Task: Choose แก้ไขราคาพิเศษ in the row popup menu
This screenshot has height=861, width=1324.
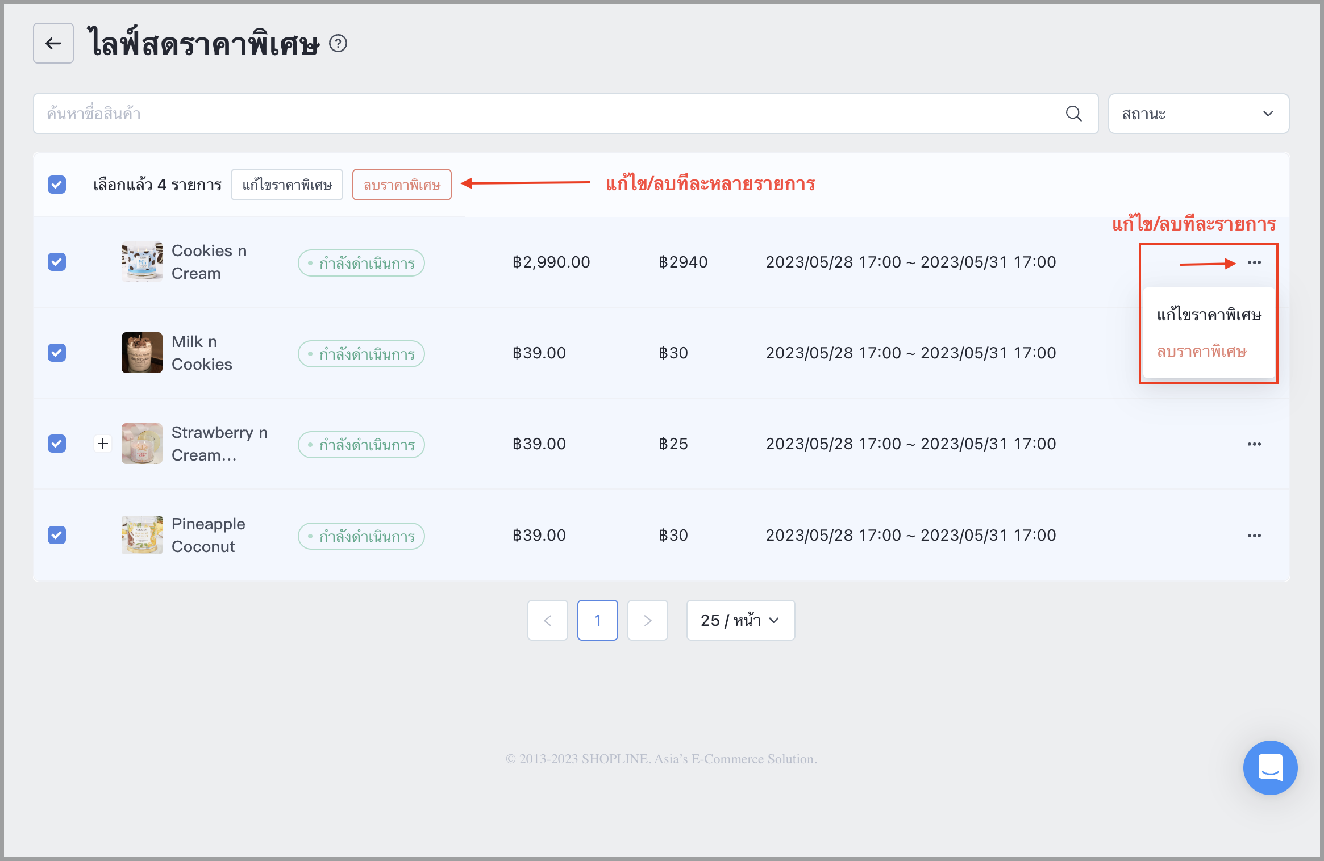Action: 1209,315
